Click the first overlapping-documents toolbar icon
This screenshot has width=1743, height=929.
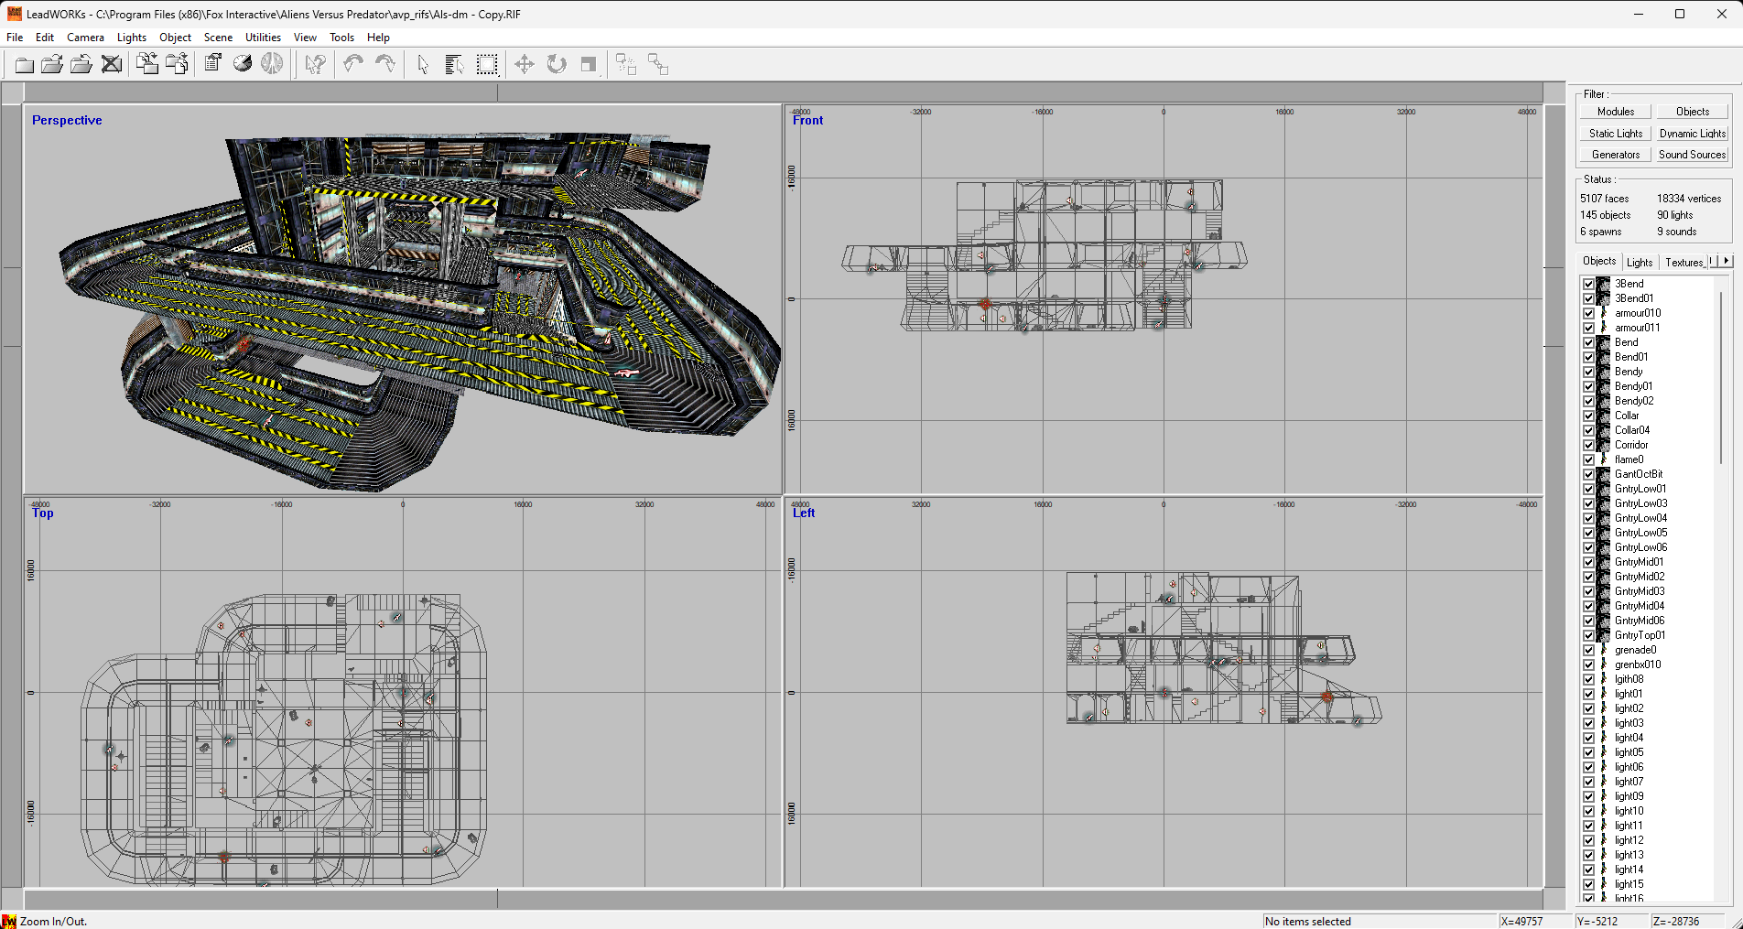147,64
